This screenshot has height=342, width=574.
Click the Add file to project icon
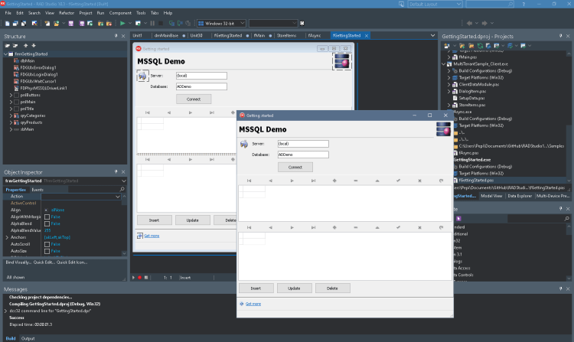click(100, 23)
